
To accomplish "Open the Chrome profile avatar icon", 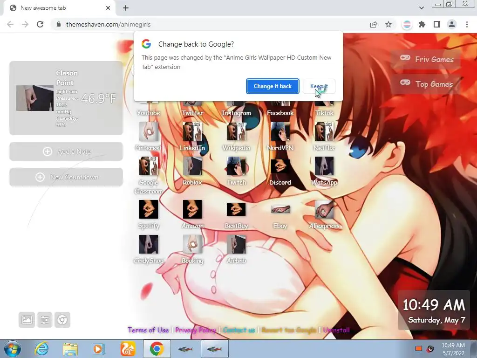I will [x=452, y=24].
